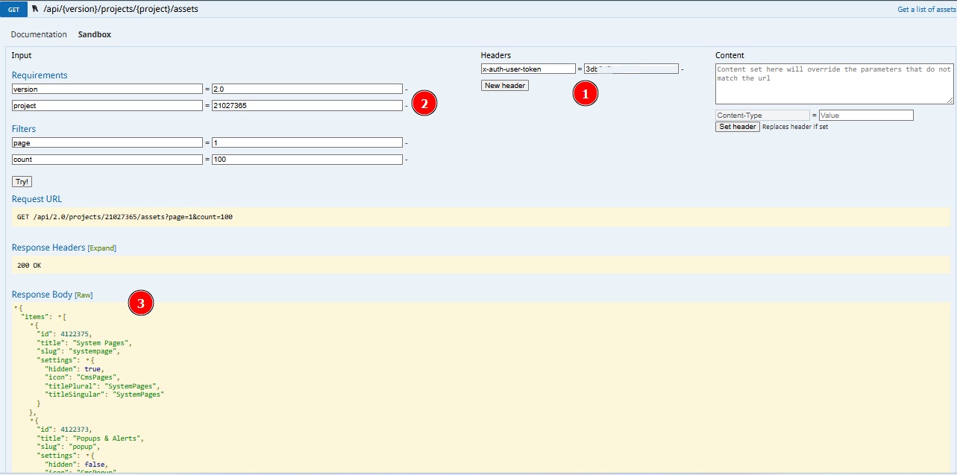Show the Raw response body
The width and height of the screenshot is (957, 475).
pyautogui.click(x=84, y=295)
